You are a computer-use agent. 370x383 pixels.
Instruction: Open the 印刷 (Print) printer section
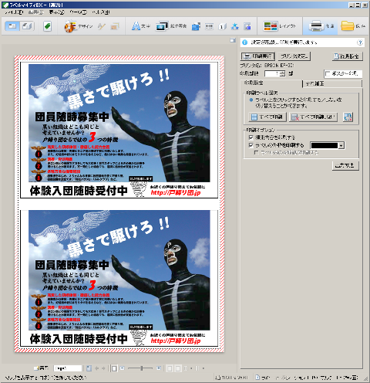coord(320,26)
